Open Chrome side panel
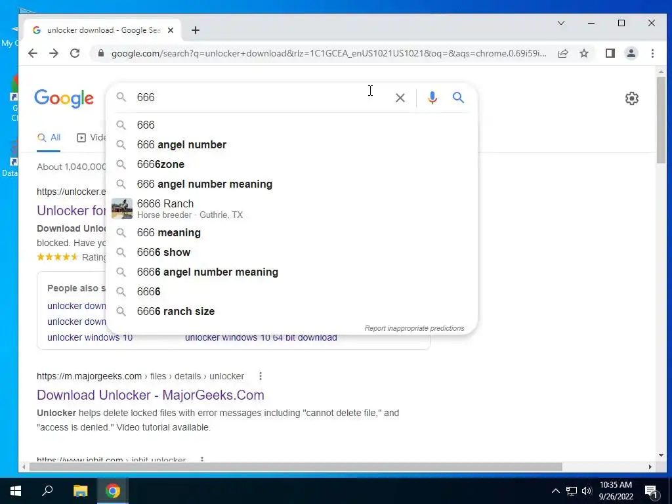The height and width of the screenshot is (504, 672). [x=610, y=53]
